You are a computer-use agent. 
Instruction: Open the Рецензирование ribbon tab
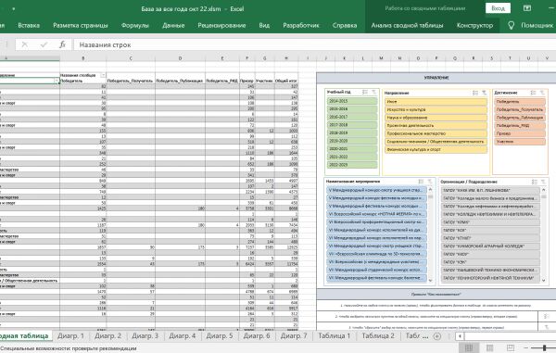tap(221, 25)
